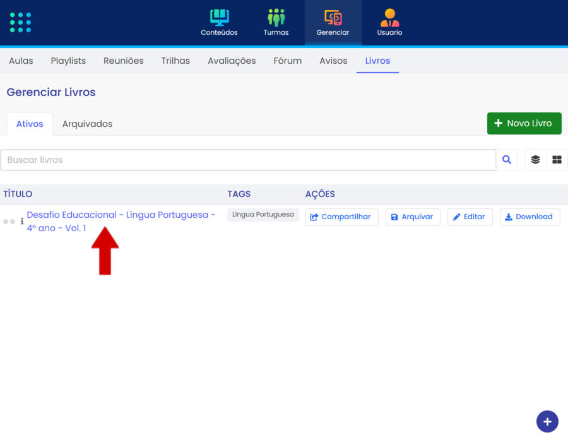Open the Turmas section
This screenshot has height=442, width=568.
click(x=276, y=23)
